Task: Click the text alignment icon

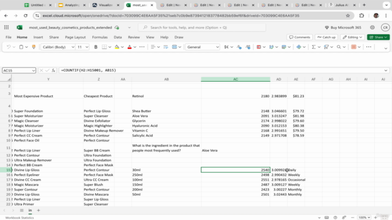Action: (153, 47)
